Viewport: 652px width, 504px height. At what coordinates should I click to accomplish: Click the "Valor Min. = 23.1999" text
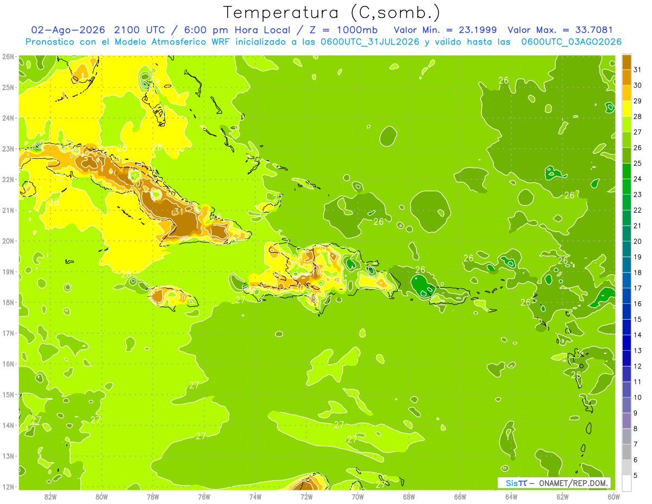(445, 30)
